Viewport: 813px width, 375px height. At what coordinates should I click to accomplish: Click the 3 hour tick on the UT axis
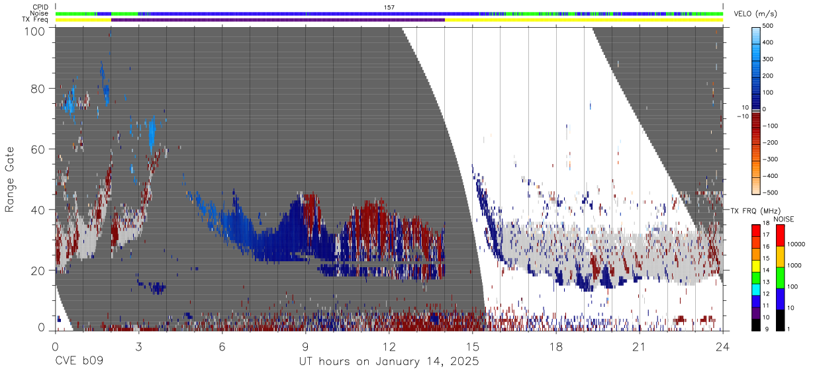[x=138, y=347]
